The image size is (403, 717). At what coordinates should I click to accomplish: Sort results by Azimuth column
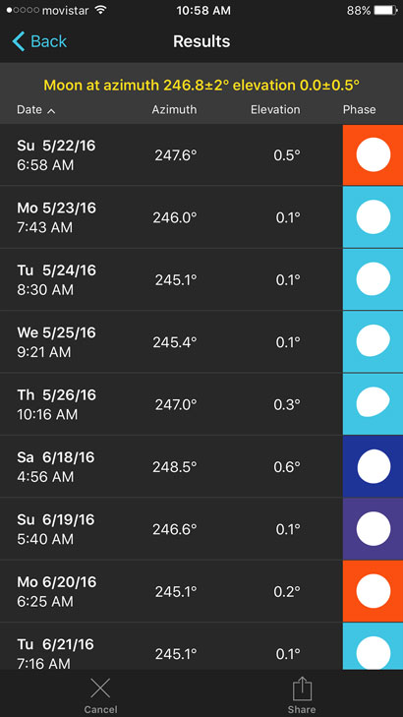[174, 110]
